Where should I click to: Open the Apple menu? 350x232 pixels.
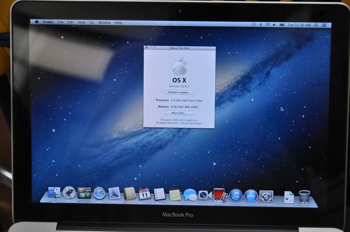37,22
